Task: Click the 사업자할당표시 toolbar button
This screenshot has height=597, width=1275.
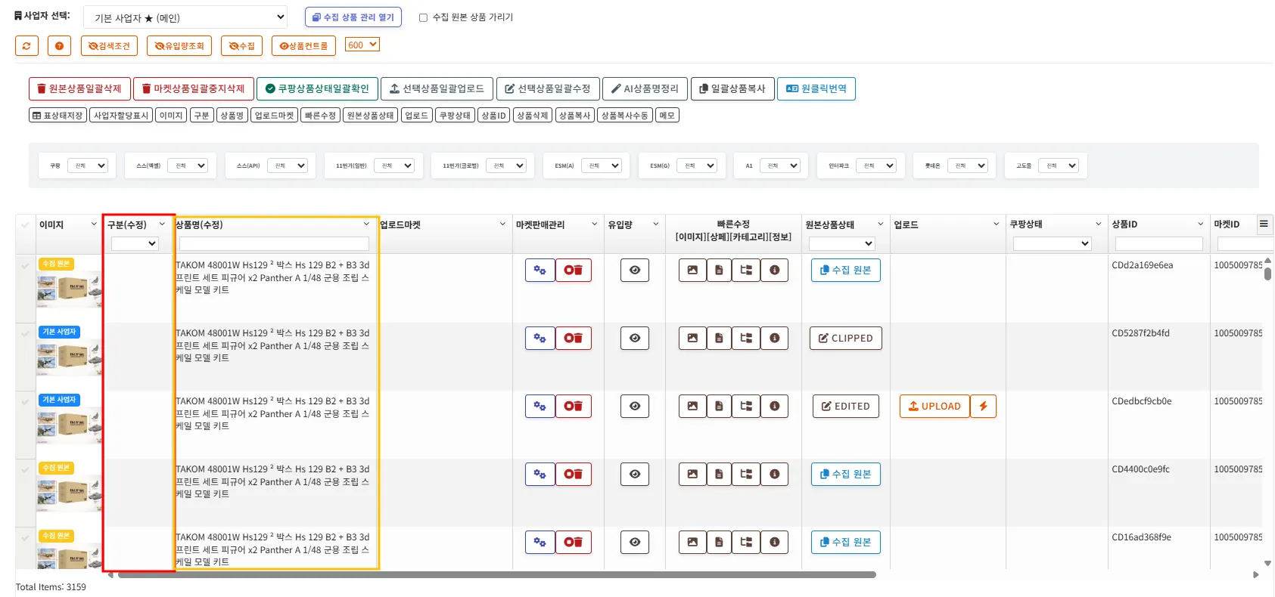Action: (121, 115)
